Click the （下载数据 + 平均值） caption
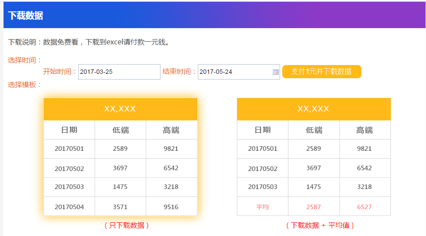The height and width of the screenshot is (236, 426). 320,225
